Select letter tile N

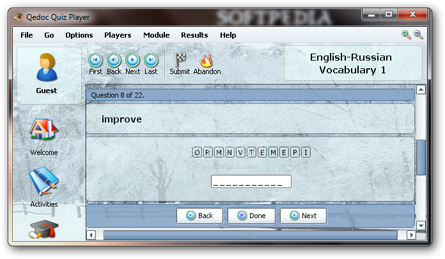pos(230,152)
